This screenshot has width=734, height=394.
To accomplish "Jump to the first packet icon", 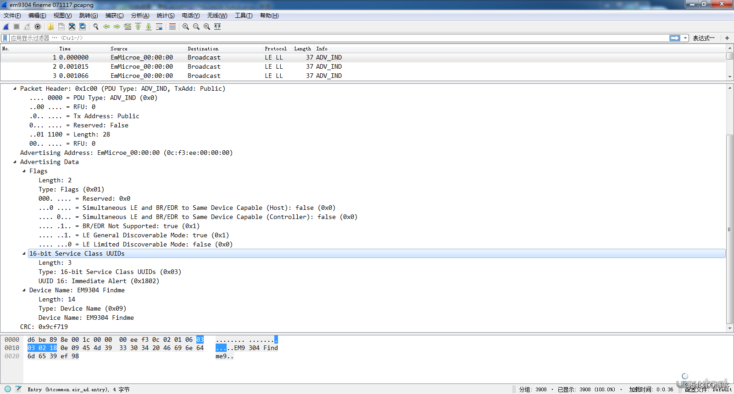I will (138, 27).
